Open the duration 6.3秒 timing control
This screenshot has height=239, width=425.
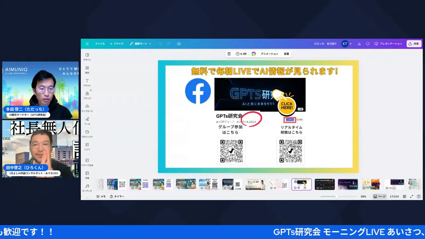click(x=241, y=53)
